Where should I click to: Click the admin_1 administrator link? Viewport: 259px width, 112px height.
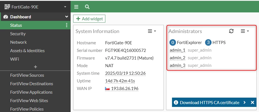pyautogui.click(x=177, y=50)
